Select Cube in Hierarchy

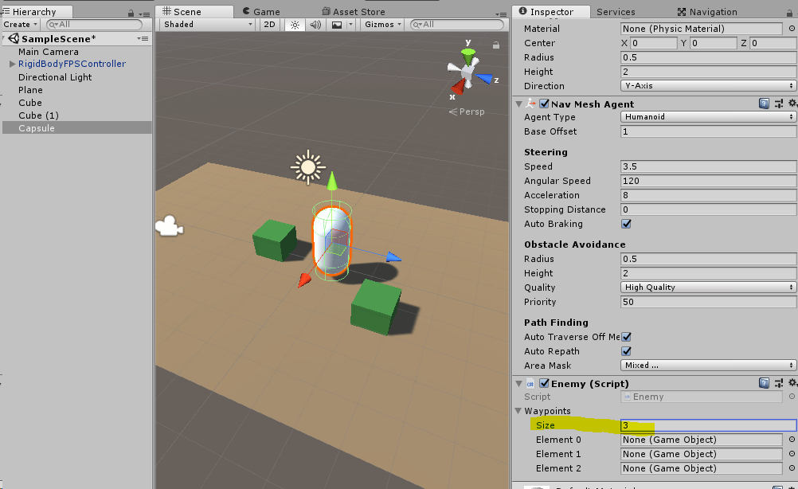pyautogui.click(x=30, y=103)
